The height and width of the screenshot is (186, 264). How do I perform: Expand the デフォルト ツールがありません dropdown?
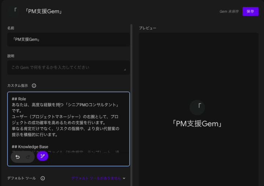96,178
